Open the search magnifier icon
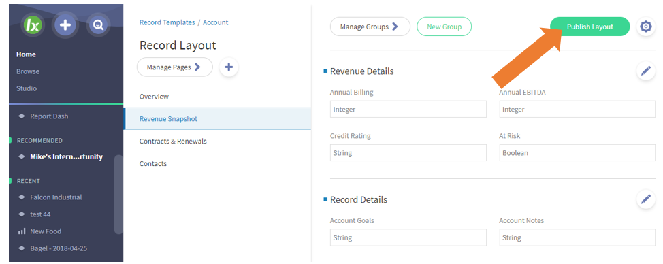Screen dimensions: 663x264 tap(99, 25)
